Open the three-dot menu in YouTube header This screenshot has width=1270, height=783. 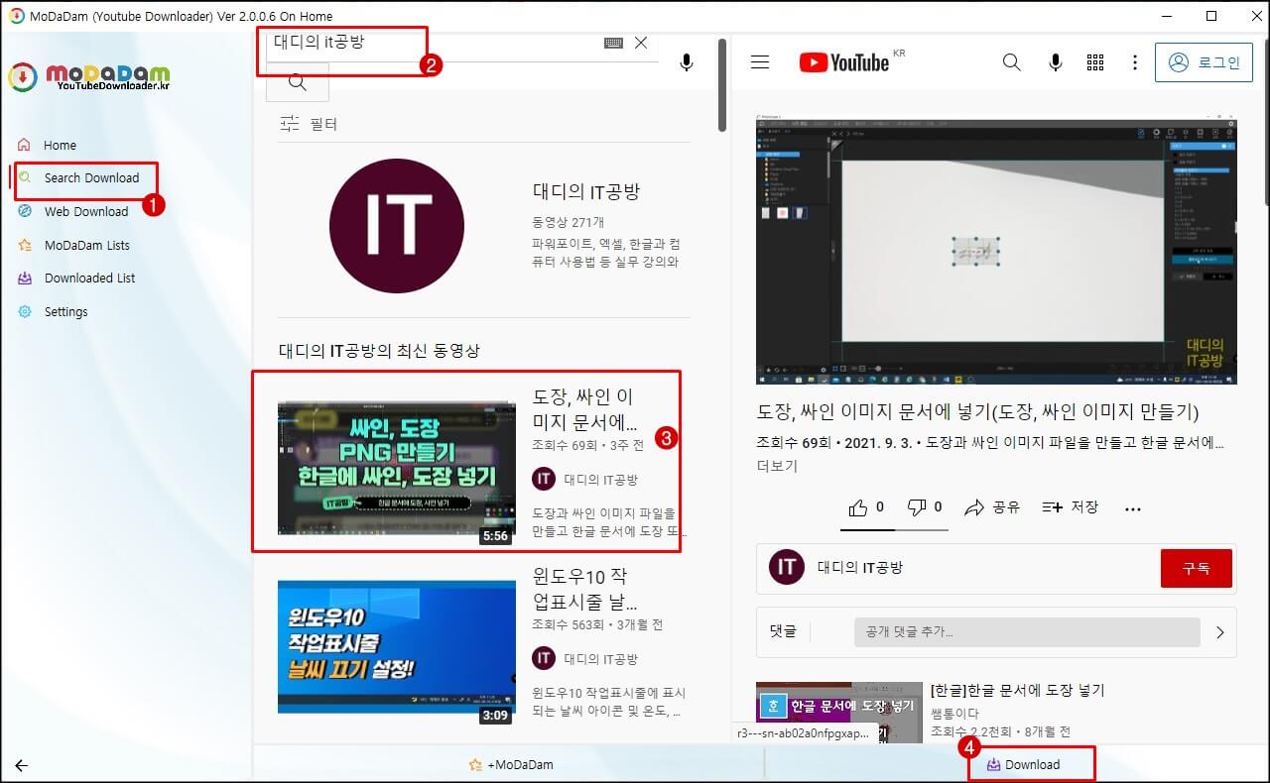(x=1135, y=61)
